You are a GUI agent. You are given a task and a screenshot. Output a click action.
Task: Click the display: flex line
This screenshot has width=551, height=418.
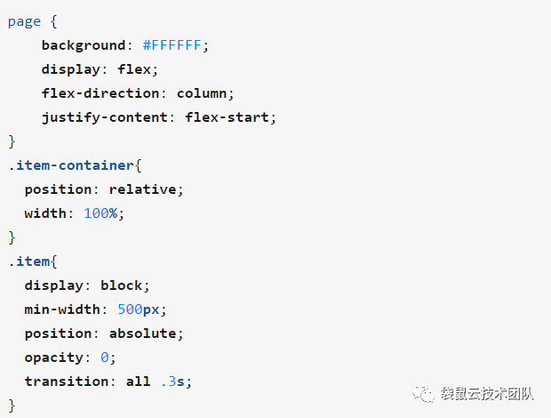click(x=100, y=69)
